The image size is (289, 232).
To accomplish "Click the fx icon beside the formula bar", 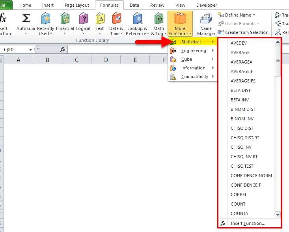I will tap(63, 49).
